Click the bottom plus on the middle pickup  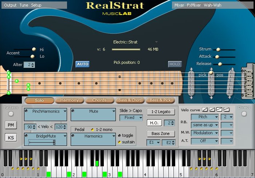(211, 97)
